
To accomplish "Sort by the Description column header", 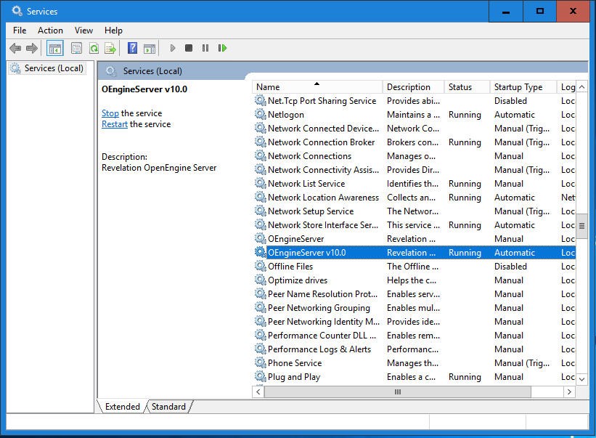I will (413, 87).
